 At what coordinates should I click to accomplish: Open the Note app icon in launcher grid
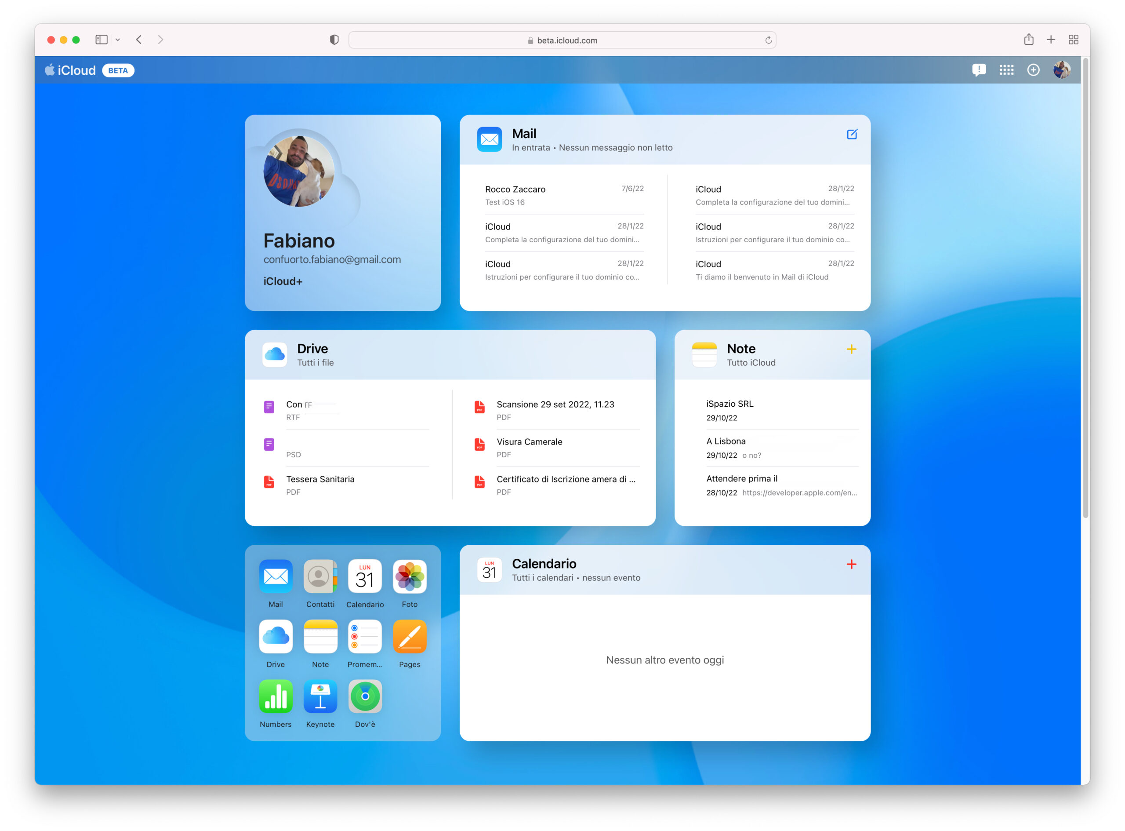[x=320, y=636]
